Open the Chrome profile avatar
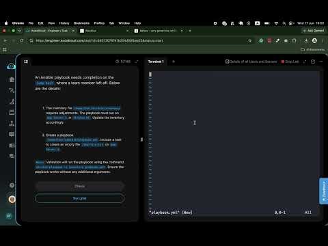This screenshot has width=328, height=246. (314, 40)
